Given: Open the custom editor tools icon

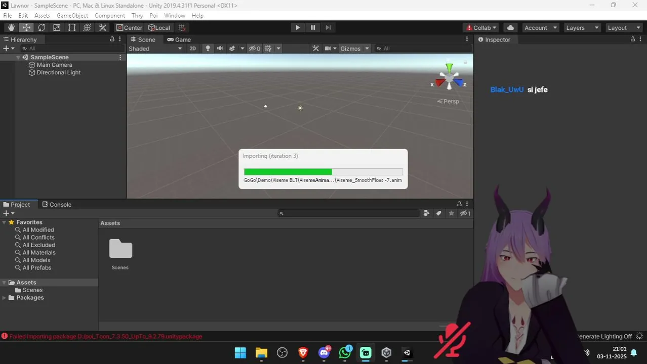Looking at the screenshot, I should click(x=102, y=28).
